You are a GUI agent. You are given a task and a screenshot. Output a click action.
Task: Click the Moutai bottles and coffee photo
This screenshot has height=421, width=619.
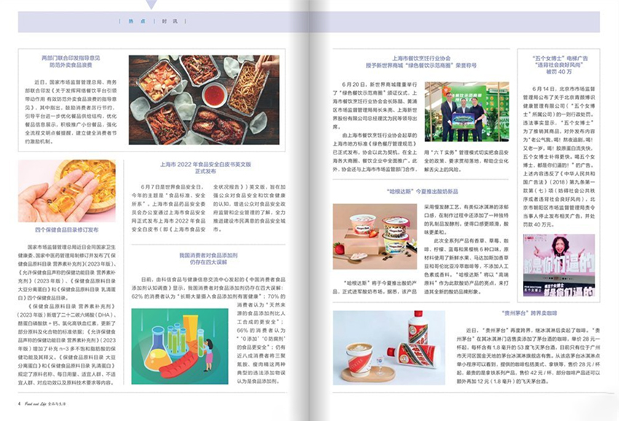389,348
